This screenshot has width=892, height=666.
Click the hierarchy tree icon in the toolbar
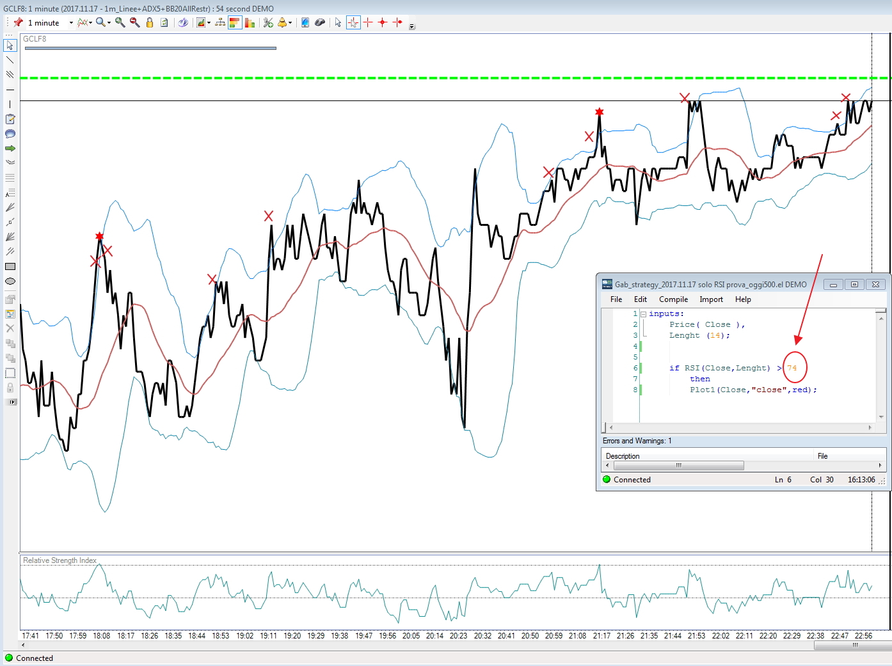click(220, 22)
